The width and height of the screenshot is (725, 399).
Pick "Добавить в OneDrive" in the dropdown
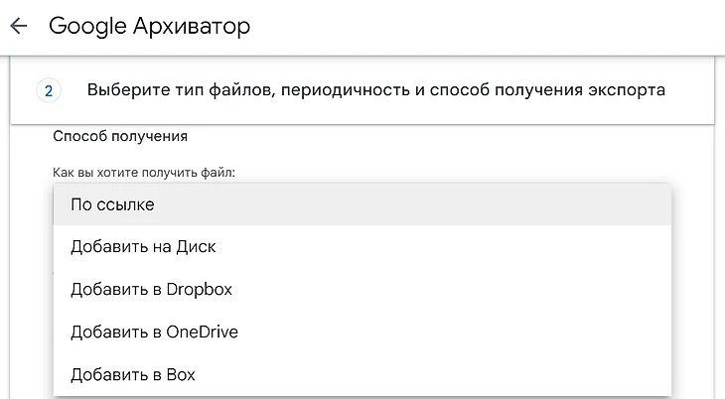(x=154, y=332)
